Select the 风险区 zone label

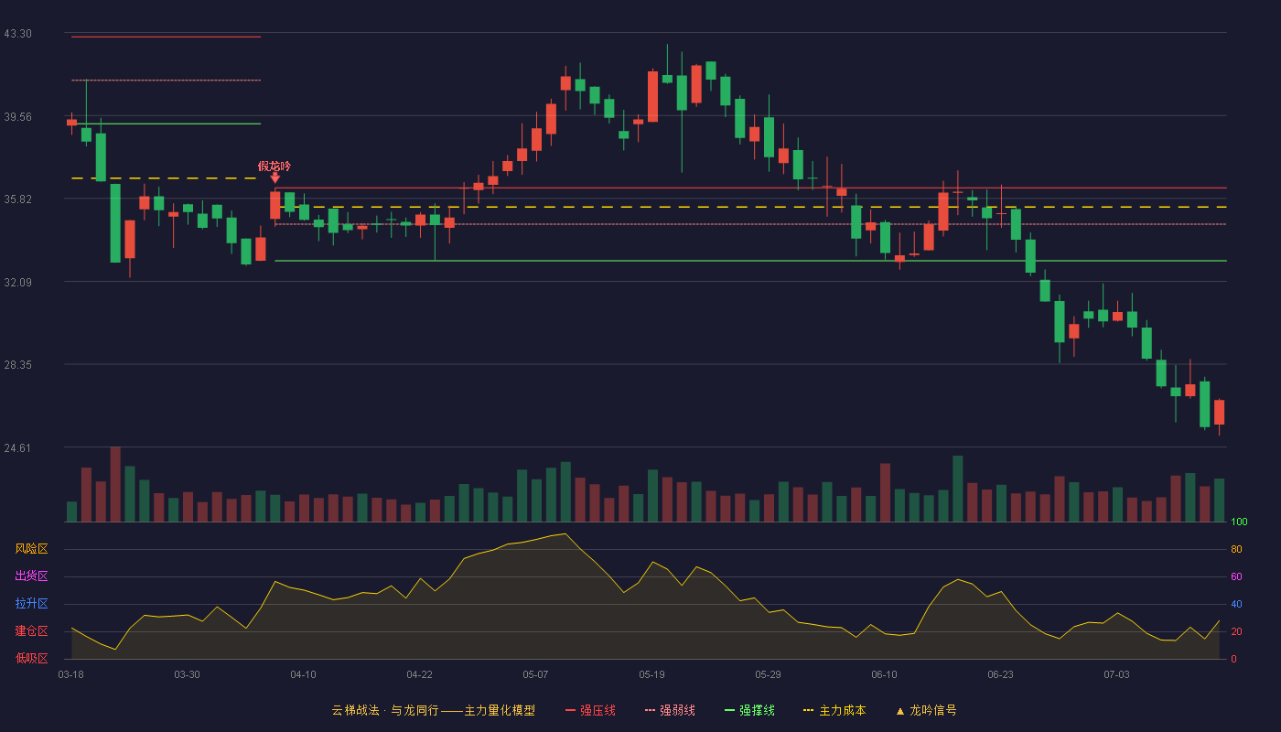pyautogui.click(x=31, y=549)
